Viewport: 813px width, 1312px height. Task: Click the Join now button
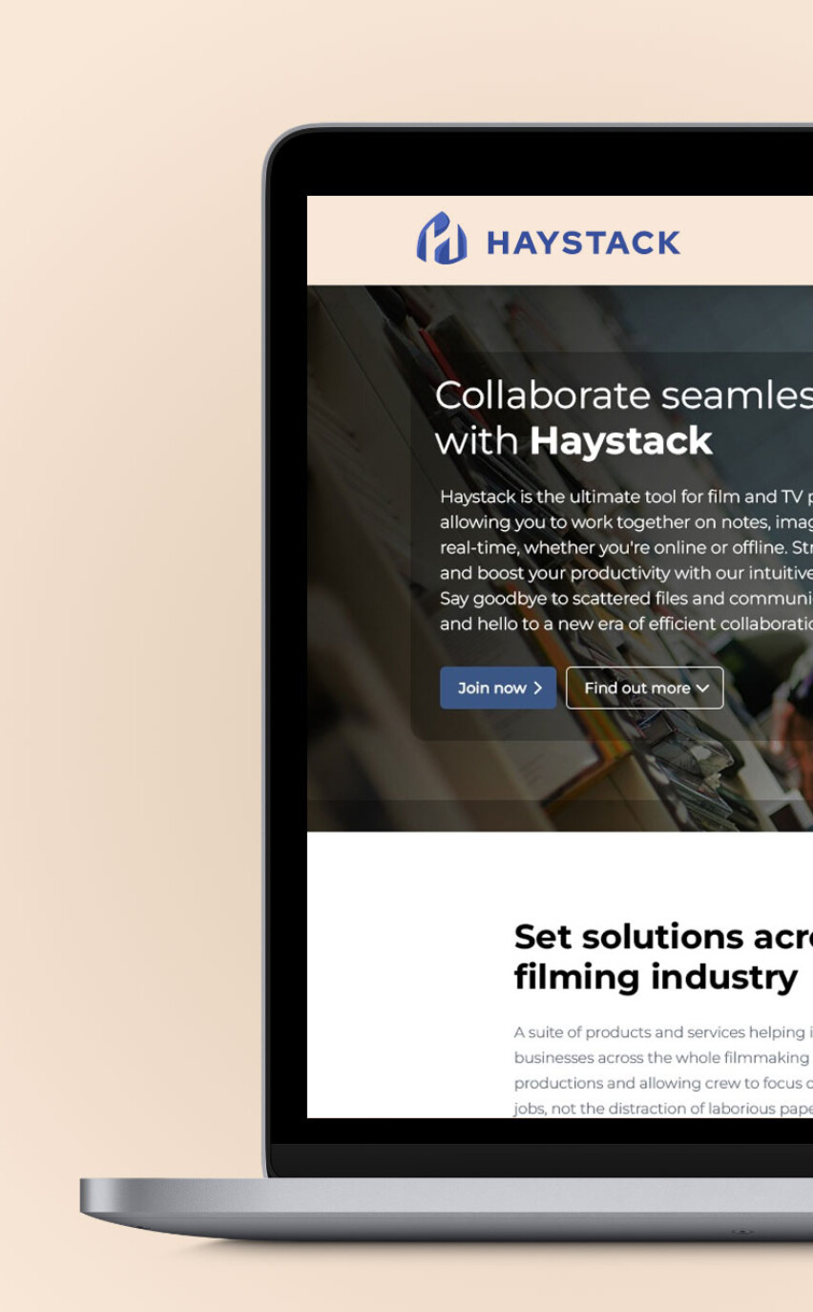(x=498, y=688)
